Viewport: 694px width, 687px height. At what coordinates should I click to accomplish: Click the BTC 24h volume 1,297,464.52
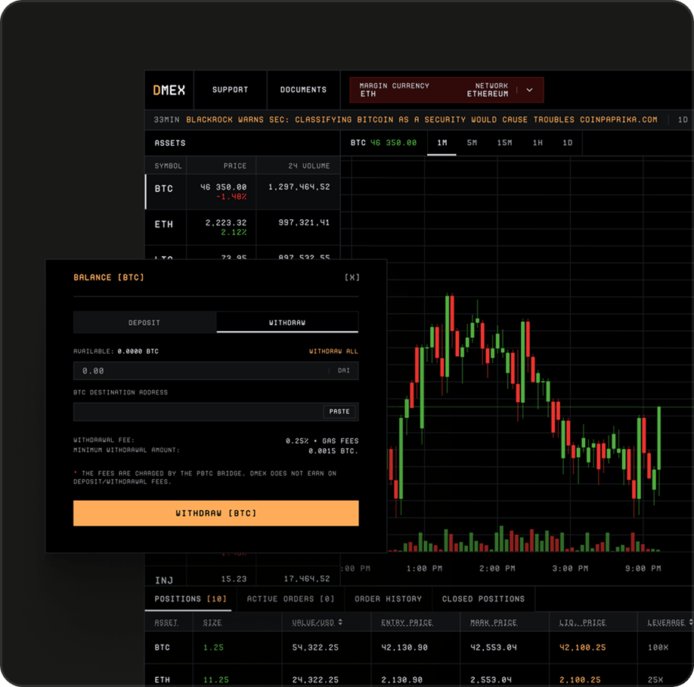pos(299,187)
